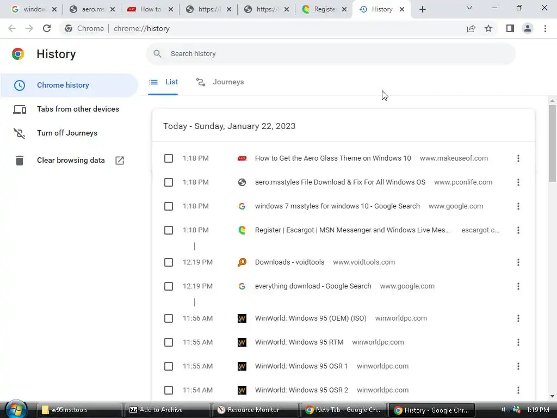Open actions menu for aero.msstyles entry
This screenshot has height=418, width=557.
point(518,182)
